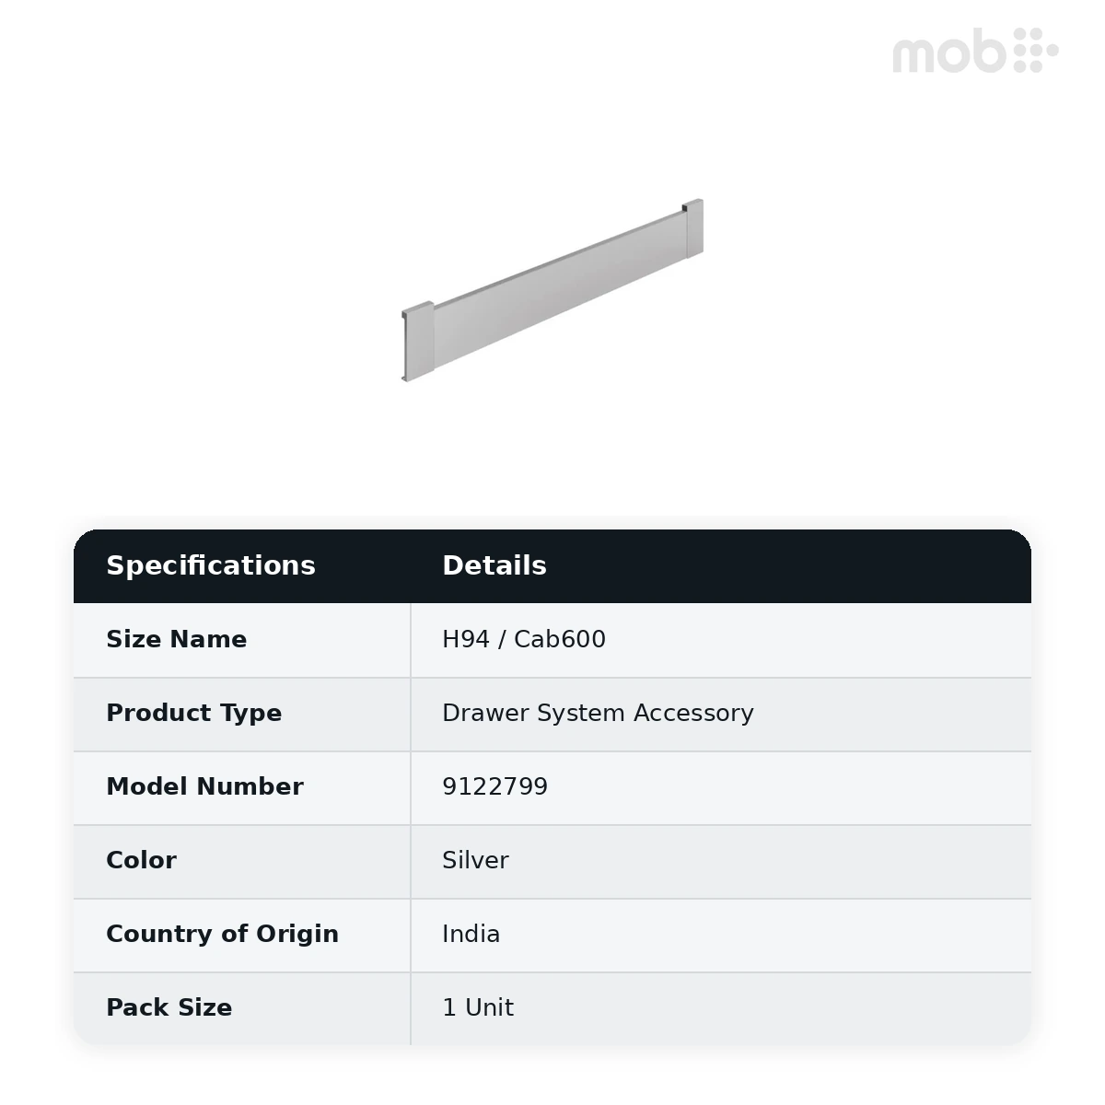Click the model number 9122799
The image size is (1105, 1105).
pos(494,786)
